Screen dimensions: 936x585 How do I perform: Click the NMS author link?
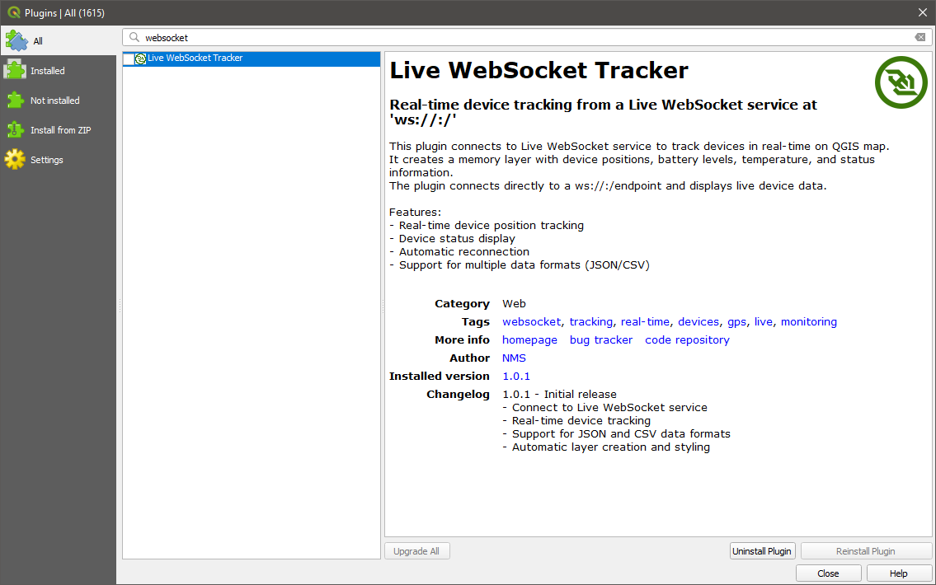pyautogui.click(x=514, y=358)
